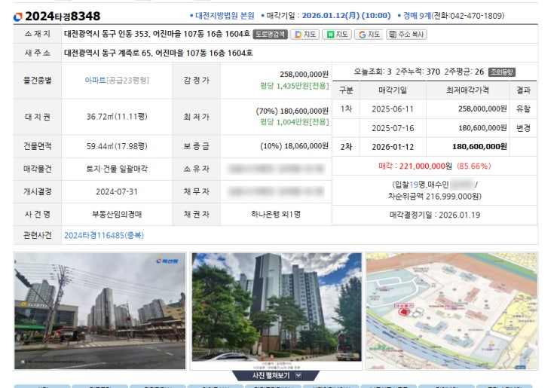Click the logo icon beside 2024타경8348

[18, 16]
